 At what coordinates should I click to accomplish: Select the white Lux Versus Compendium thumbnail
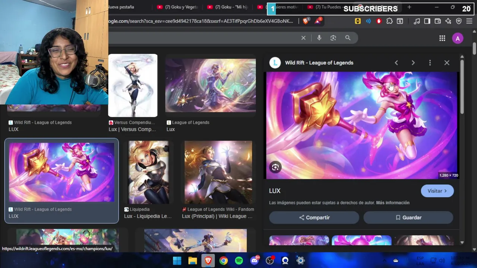click(x=133, y=86)
